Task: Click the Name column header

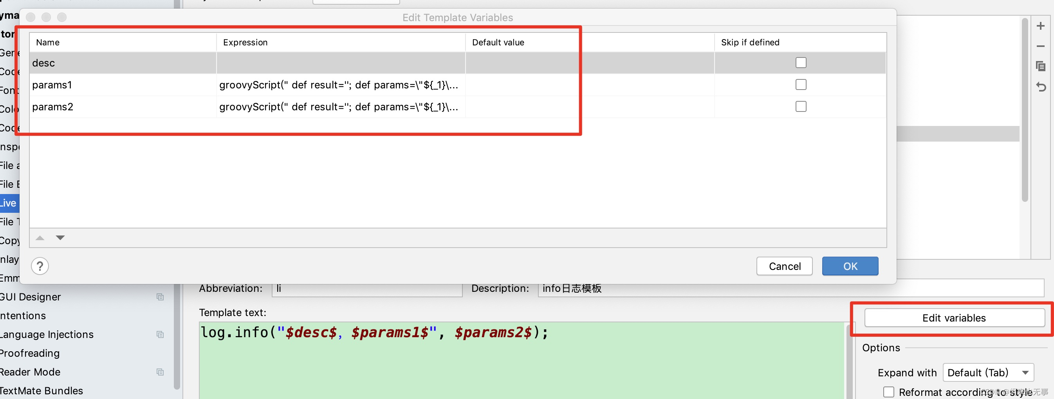Action: pyautogui.click(x=123, y=42)
